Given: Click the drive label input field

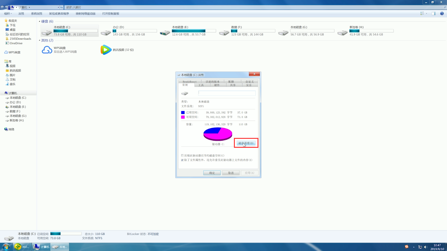Looking at the screenshot, I should pos(227,93).
